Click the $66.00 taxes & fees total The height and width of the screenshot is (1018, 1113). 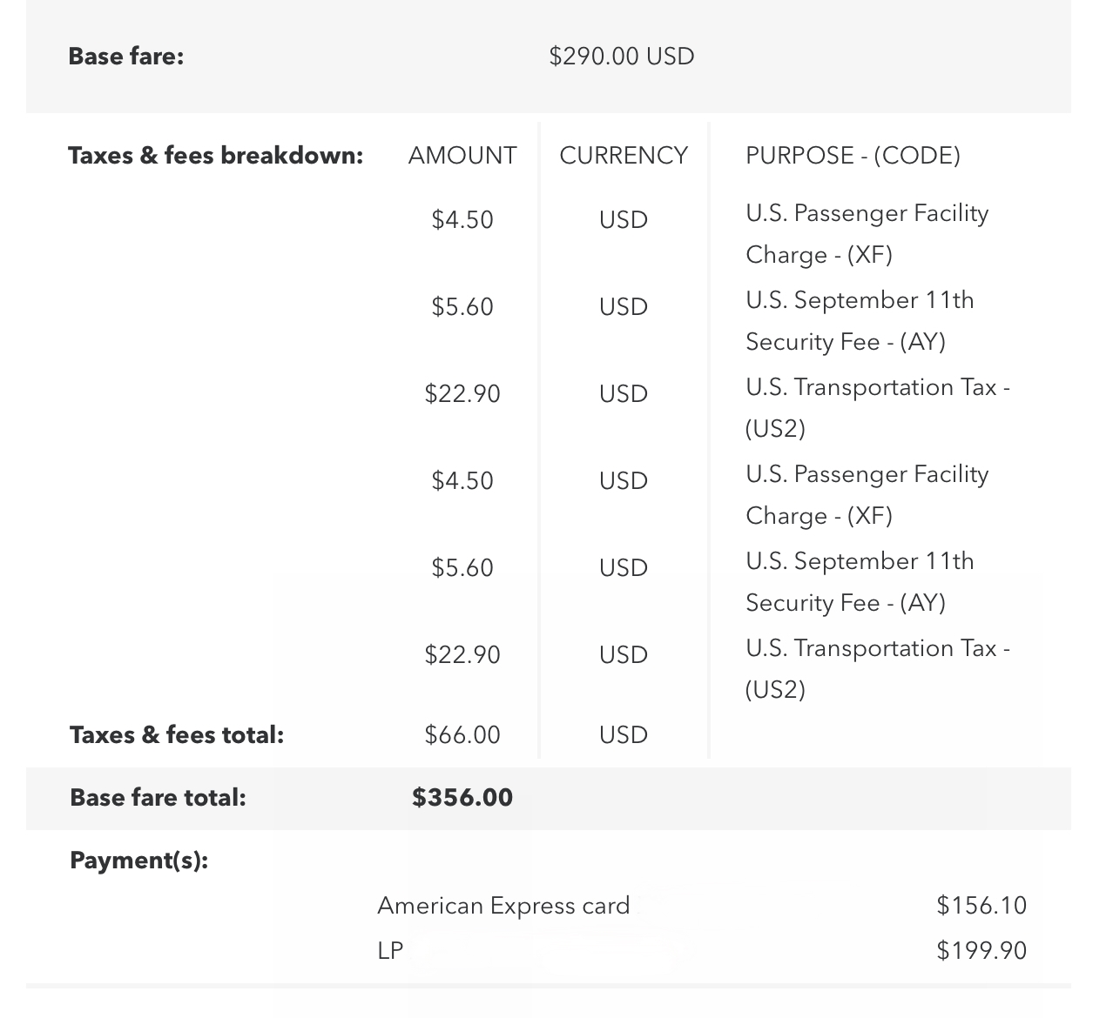point(462,735)
